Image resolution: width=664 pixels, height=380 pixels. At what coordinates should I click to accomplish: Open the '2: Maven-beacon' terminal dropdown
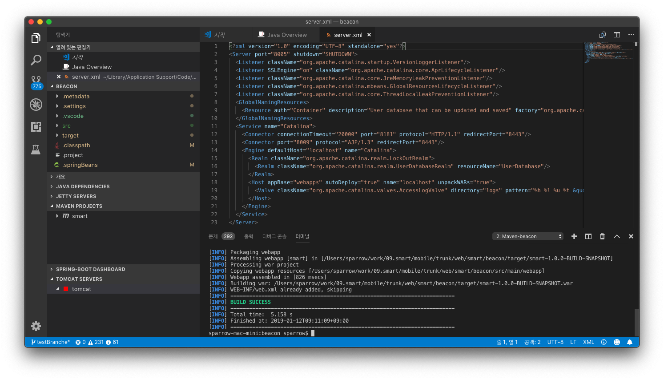pyautogui.click(x=527, y=236)
